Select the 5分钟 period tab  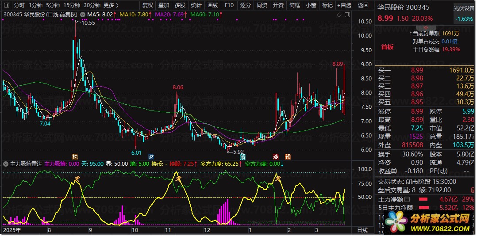53,5
